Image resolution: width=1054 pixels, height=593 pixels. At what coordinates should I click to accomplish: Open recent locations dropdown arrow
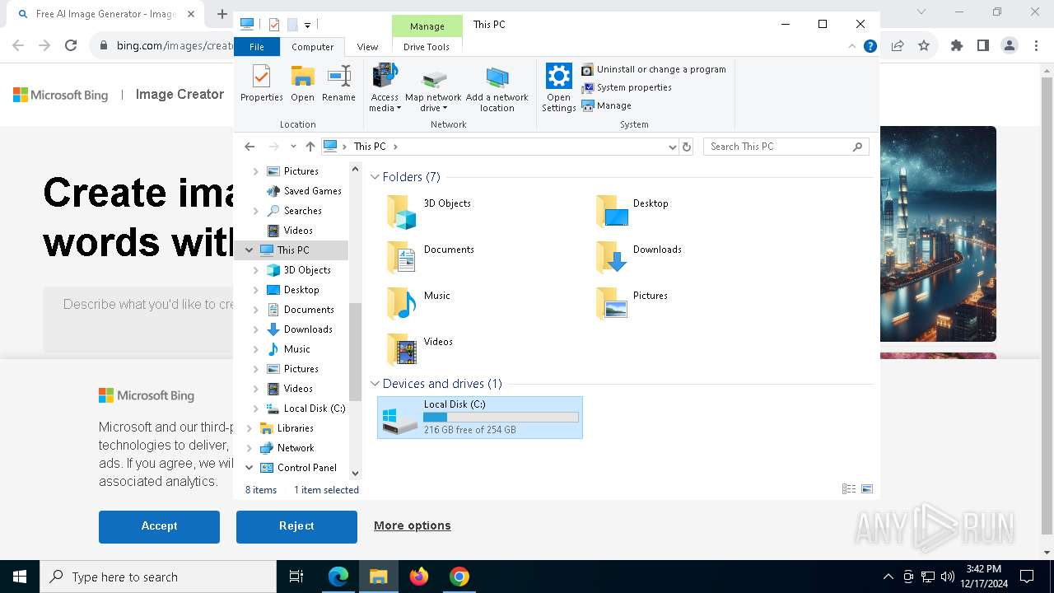point(293,147)
